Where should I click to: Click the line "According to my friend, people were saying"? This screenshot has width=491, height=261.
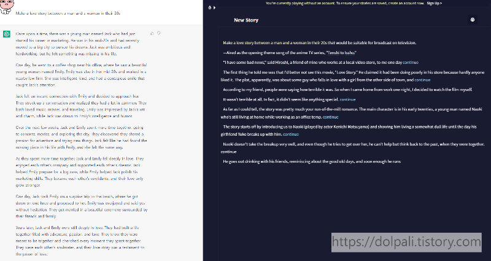(347, 90)
